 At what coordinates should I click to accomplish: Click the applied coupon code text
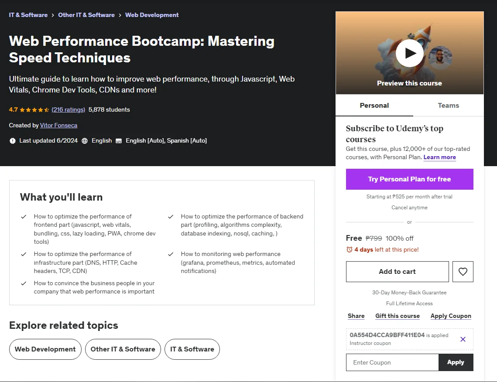(x=387, y=335)
